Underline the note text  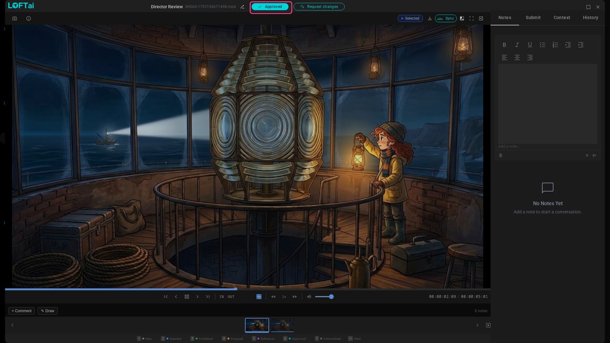pos(530,45)
